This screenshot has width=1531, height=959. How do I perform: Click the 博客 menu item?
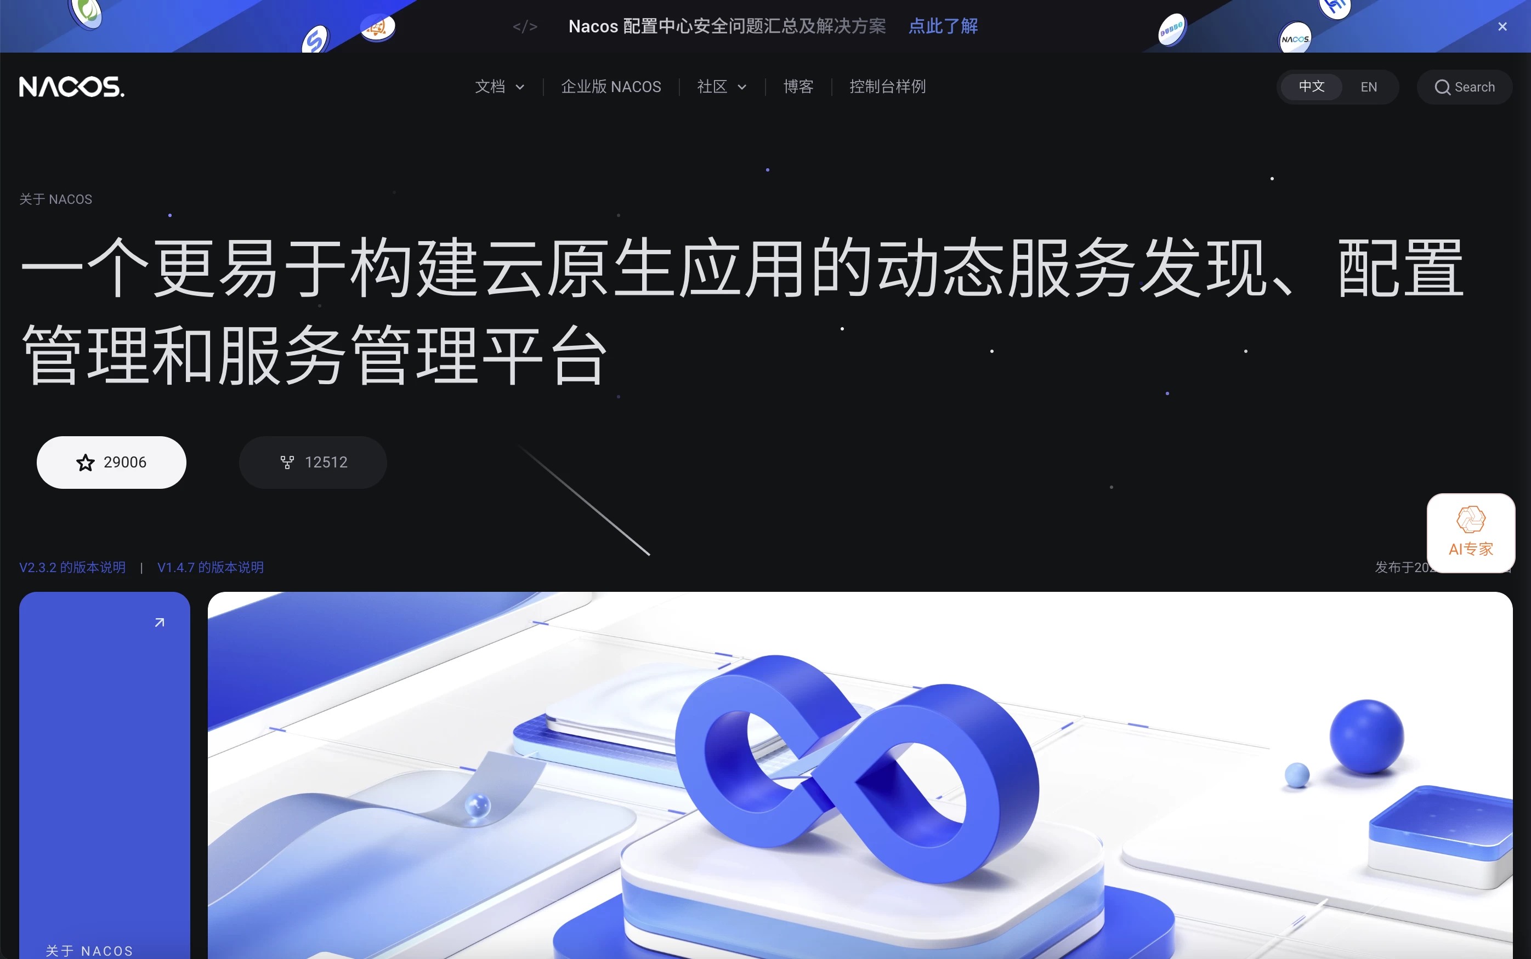coord(798,86)
